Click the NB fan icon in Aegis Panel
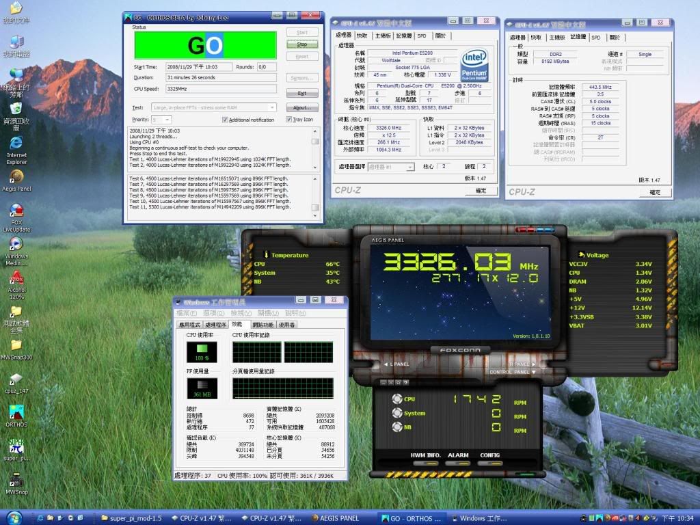Image resolution: width=700 pixels, height=525 pixels. 397,427
